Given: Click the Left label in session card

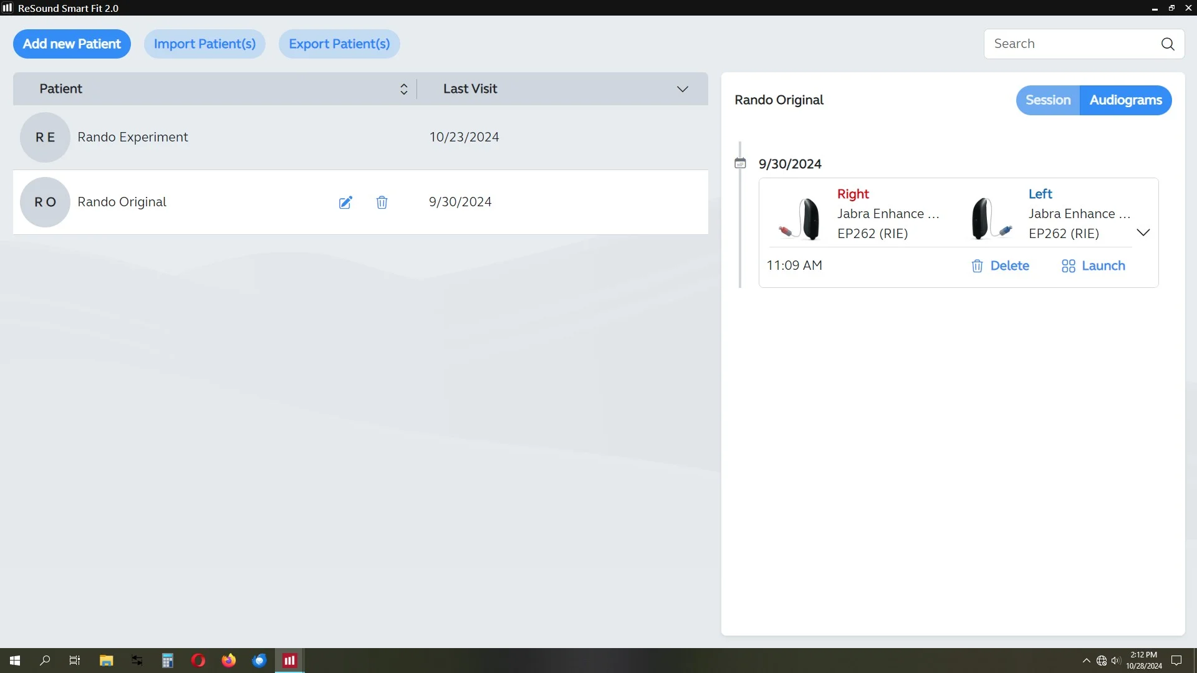Looking at the screenshot, I should click(1040, 194).
